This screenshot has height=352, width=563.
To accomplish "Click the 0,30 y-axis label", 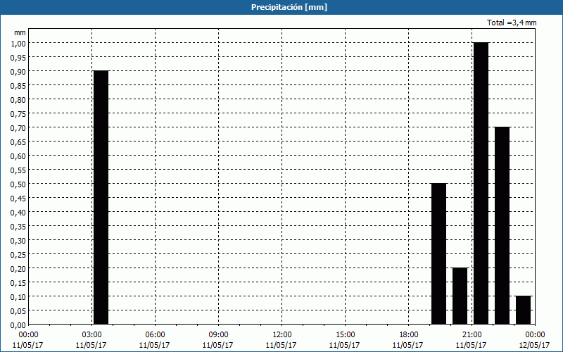I will point(18,240).
